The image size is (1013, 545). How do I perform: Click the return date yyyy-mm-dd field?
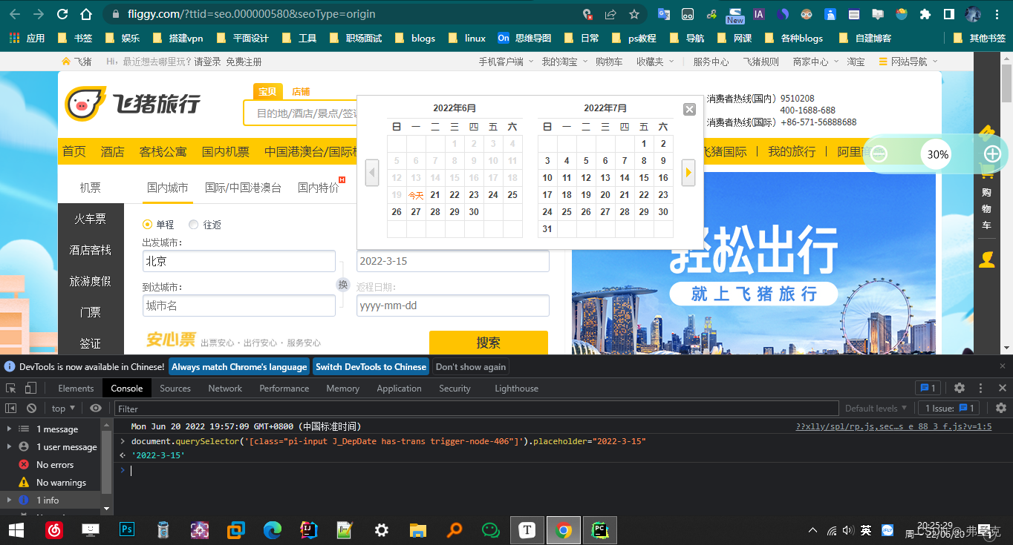[x=453, y=305]
